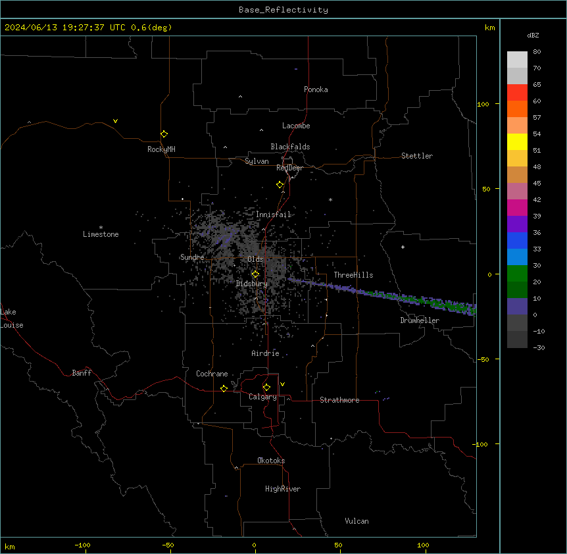This screenshot has height=554, width=567.
Task: Click the yellow diamond marker above Calgary label
Action: [266, 388]
